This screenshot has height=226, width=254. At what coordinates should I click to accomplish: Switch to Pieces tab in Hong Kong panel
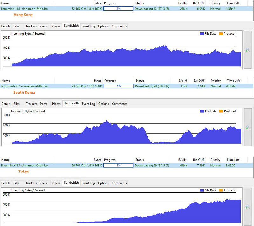pyautogui.click(x=56, y=26)
